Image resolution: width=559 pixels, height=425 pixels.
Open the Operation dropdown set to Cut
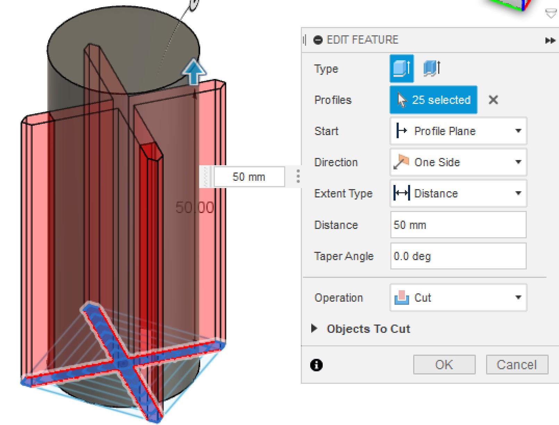tap(458, 298)
